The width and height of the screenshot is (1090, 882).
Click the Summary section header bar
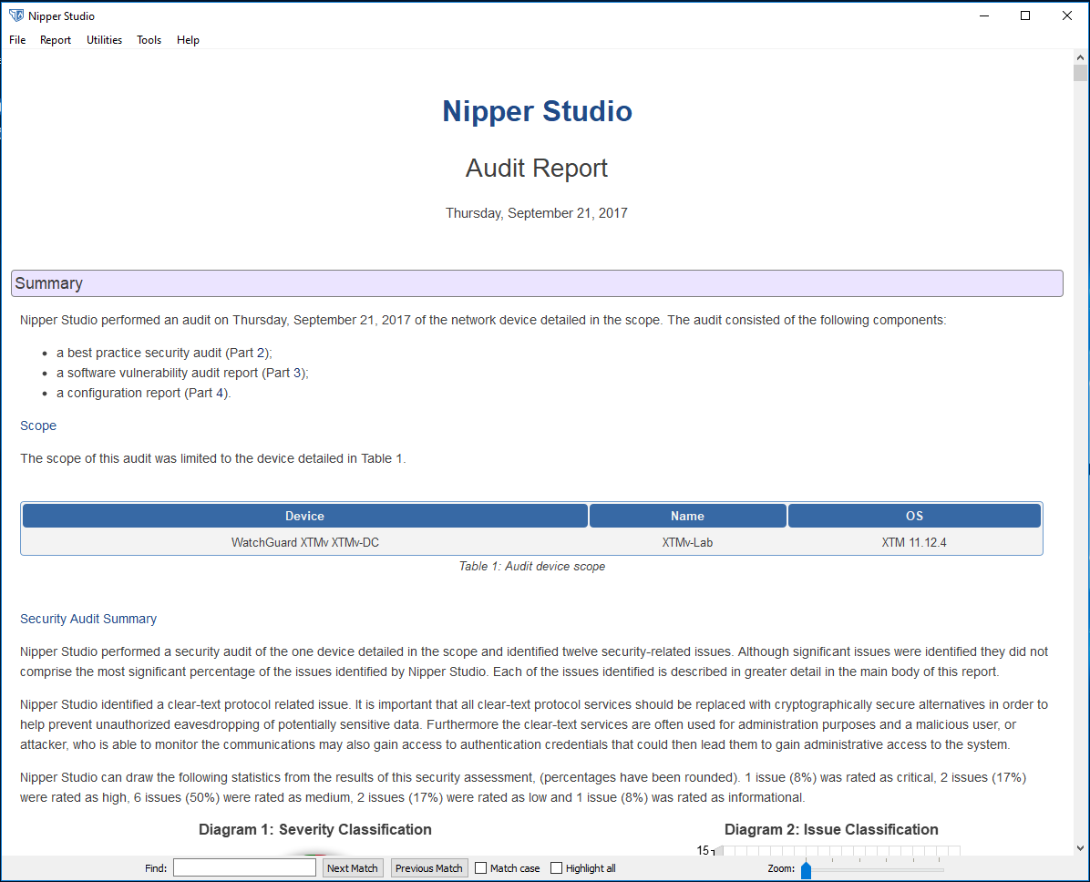537,283
